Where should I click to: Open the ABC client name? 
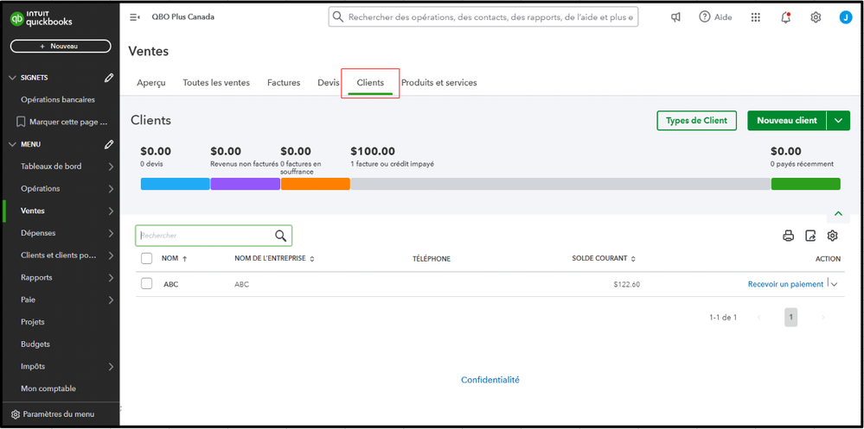coord(171,285)
